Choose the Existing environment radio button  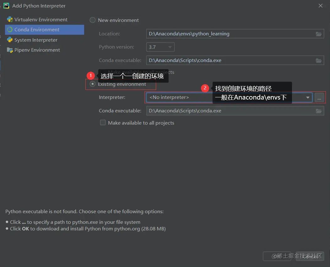93,84
